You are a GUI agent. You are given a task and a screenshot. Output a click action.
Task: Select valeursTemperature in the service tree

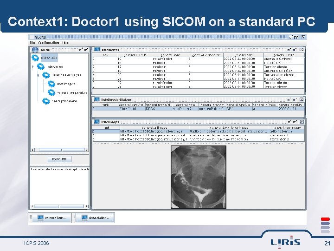click(72, 92)
